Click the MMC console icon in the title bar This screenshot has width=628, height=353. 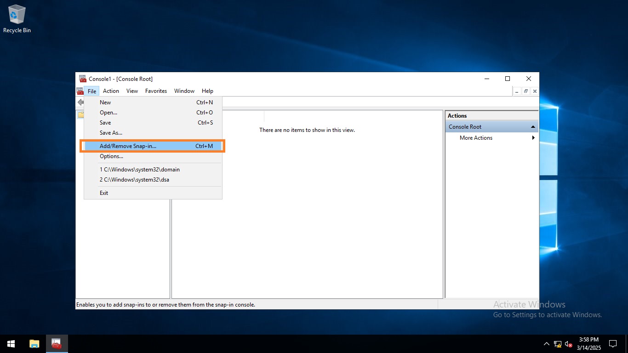click(x=82, y=79)
